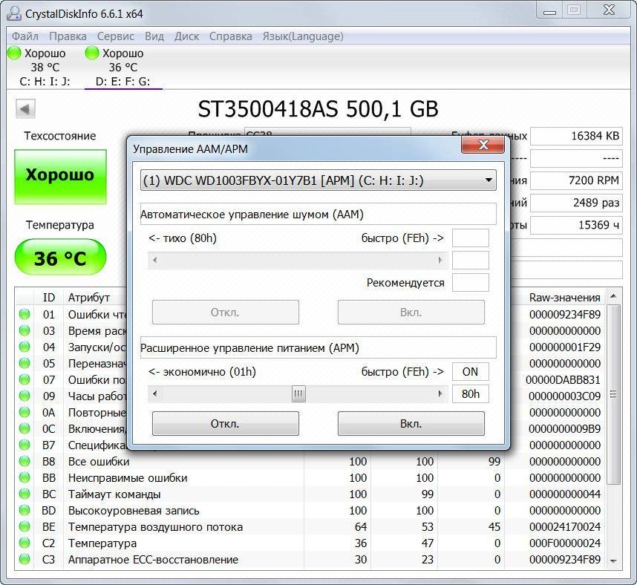Click the APM slider left arrow
The width and height of the screenshot is (637, 585).
(x=154, y=393)
